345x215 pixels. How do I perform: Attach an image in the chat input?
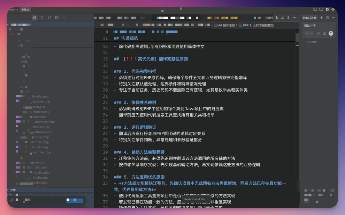pyautogui.click(x=325, y=33)
